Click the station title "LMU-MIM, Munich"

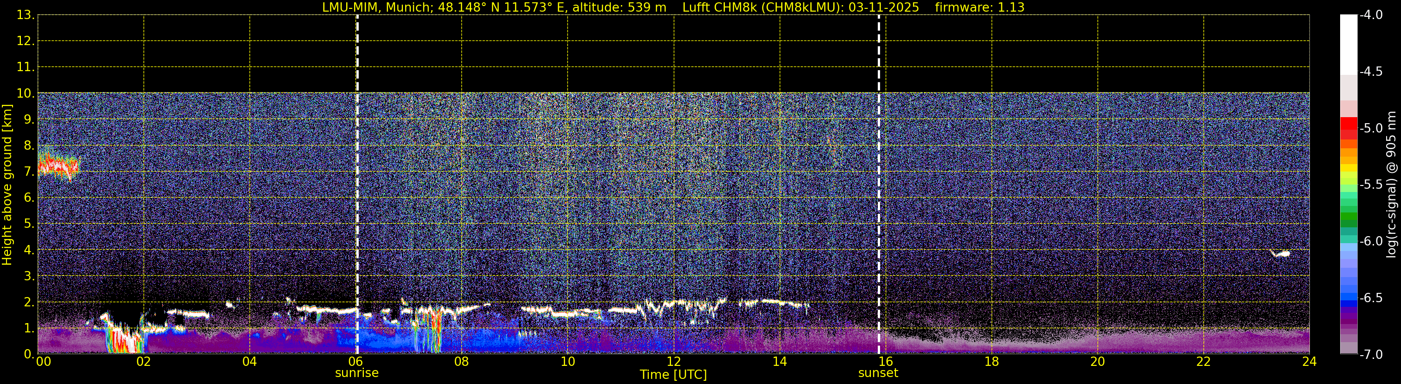(x=377, y=7)
